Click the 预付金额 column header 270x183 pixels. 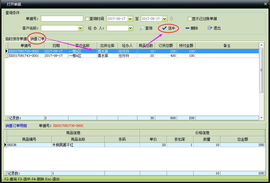[186, 46]
